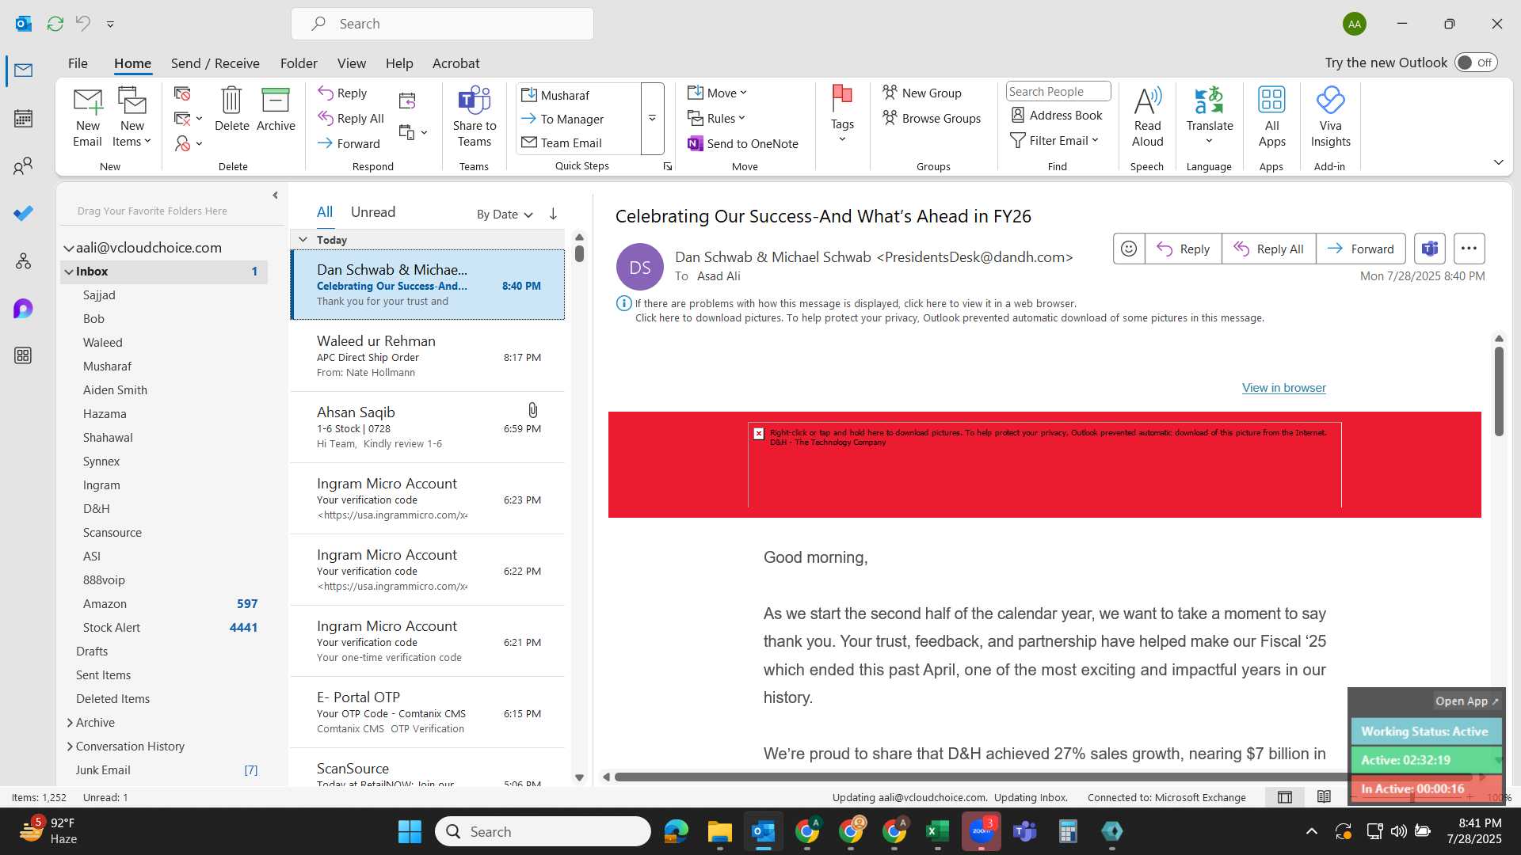Screen dimensions: 1521x855
Task: Open Move dropdown menu
Action: tap(717, 93)
